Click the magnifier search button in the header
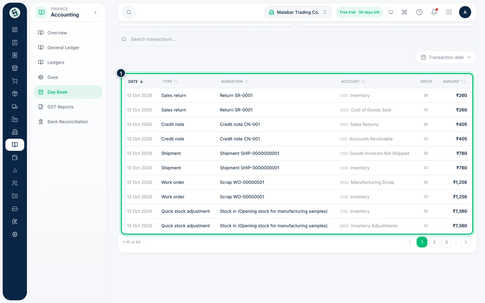This screenshot has height=303, width=485. 129,12
